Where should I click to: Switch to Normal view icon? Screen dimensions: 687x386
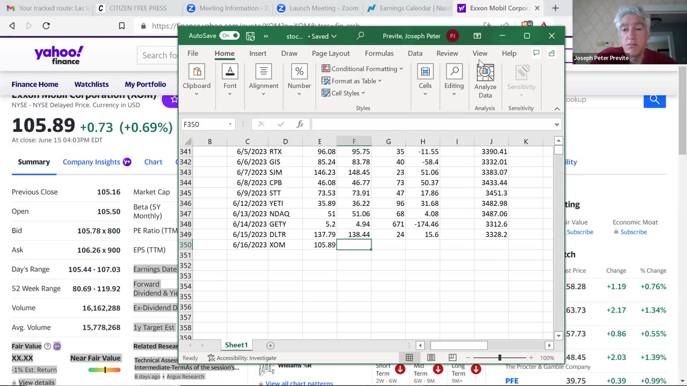[409, 358]
